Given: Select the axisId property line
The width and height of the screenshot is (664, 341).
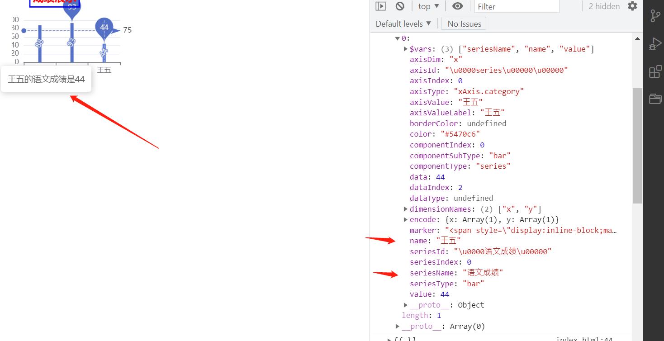Looking at the screenshot, I should pyautogui.click(x=489, y=70).
